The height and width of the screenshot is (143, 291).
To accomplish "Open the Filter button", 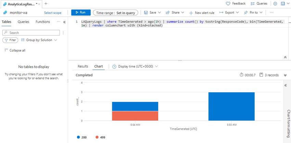I will coord(10,40).
